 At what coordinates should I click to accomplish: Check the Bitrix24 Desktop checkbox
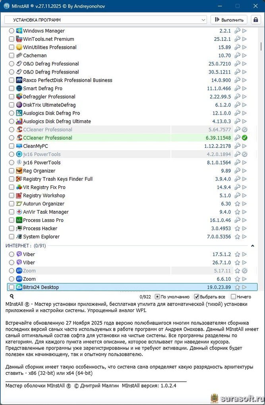point(12,287)
